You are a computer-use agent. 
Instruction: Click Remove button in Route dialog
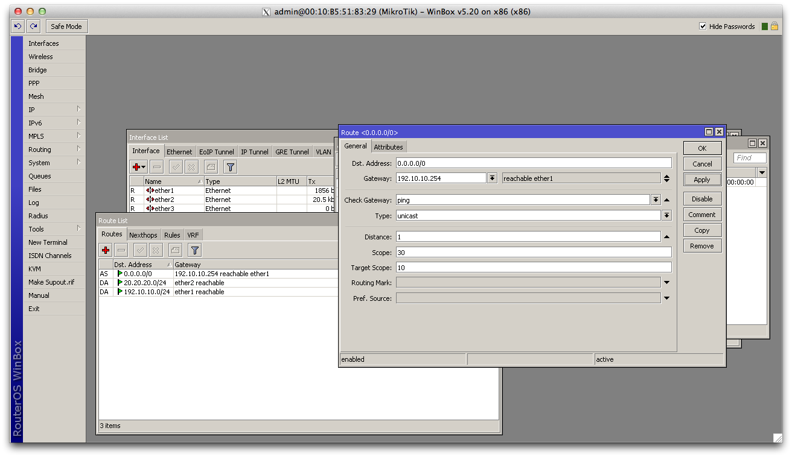point(702,246)
